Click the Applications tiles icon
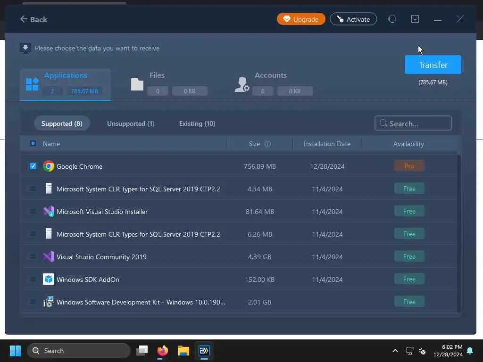Screen dimensions: 483x362 [32, 84]
